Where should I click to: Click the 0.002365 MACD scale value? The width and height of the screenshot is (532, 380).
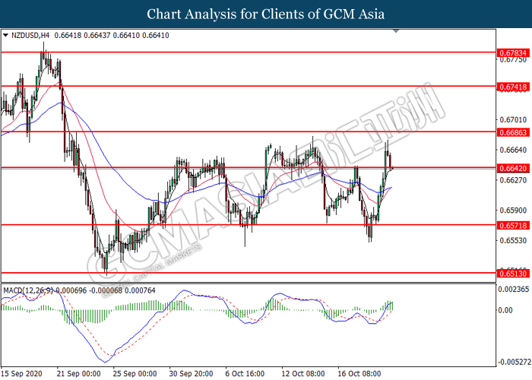coord(513,289)
